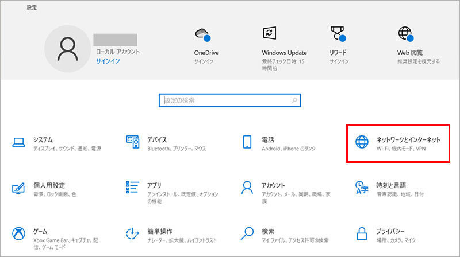
Task: Open the 電話 phone icon
Action: 248,142
